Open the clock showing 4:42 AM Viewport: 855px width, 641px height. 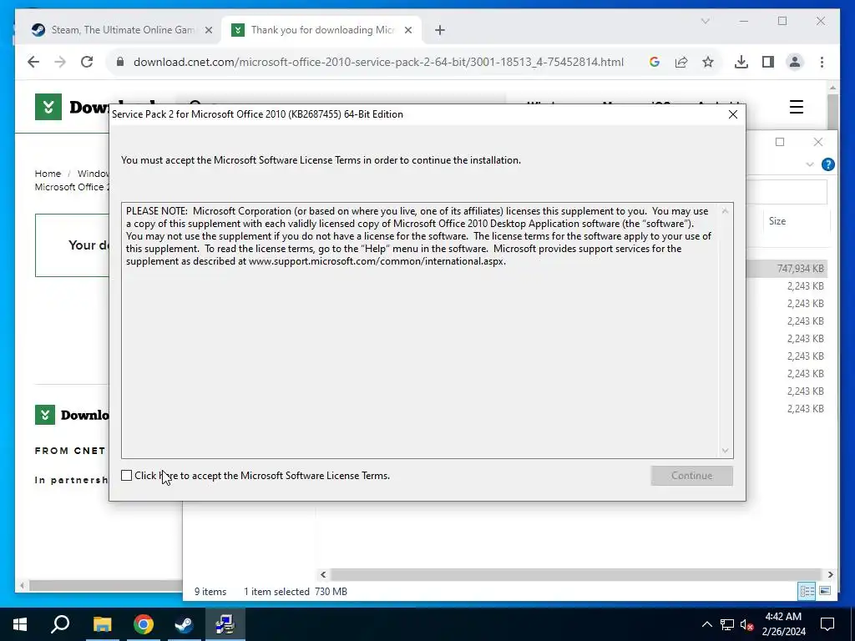[x=783, y=624]
